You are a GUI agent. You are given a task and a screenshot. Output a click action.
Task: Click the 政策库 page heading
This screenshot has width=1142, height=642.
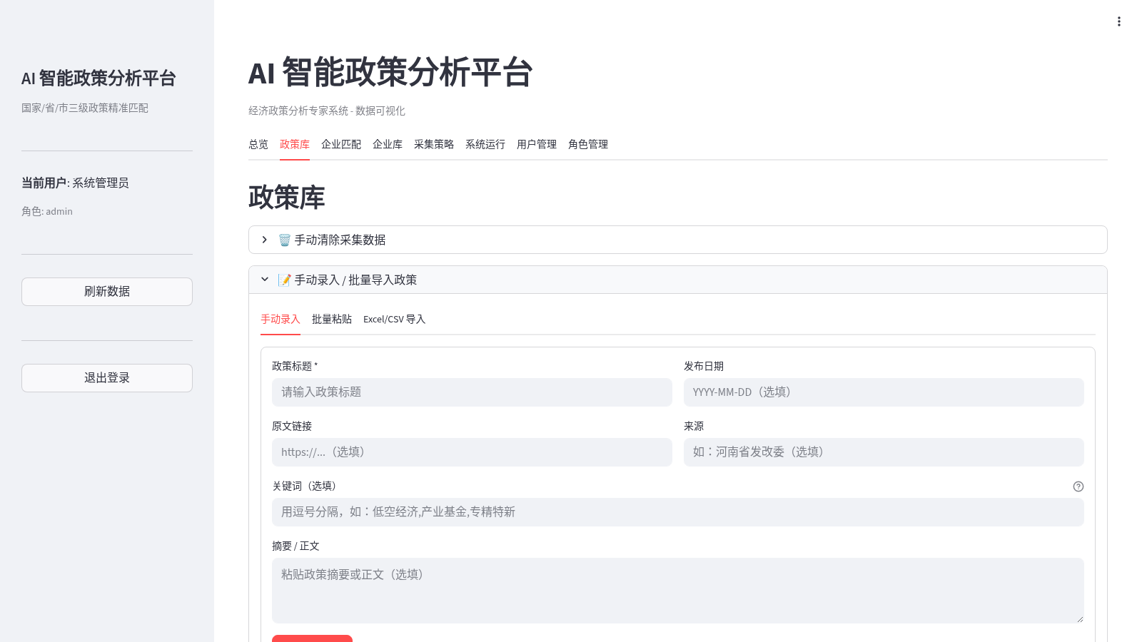(287, 198)
